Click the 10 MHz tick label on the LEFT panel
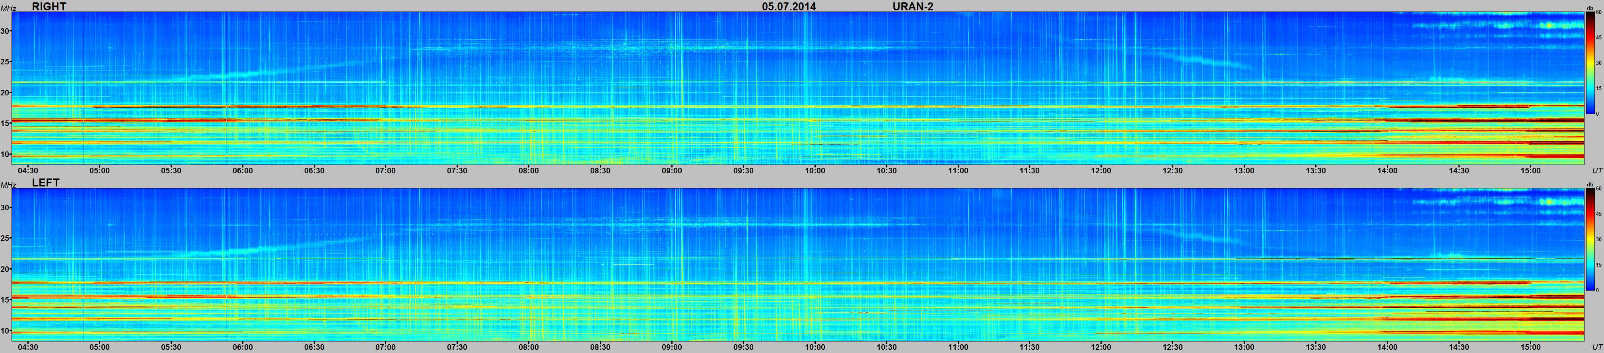This screenshot has height=353, width=1604. pos(6,331)
